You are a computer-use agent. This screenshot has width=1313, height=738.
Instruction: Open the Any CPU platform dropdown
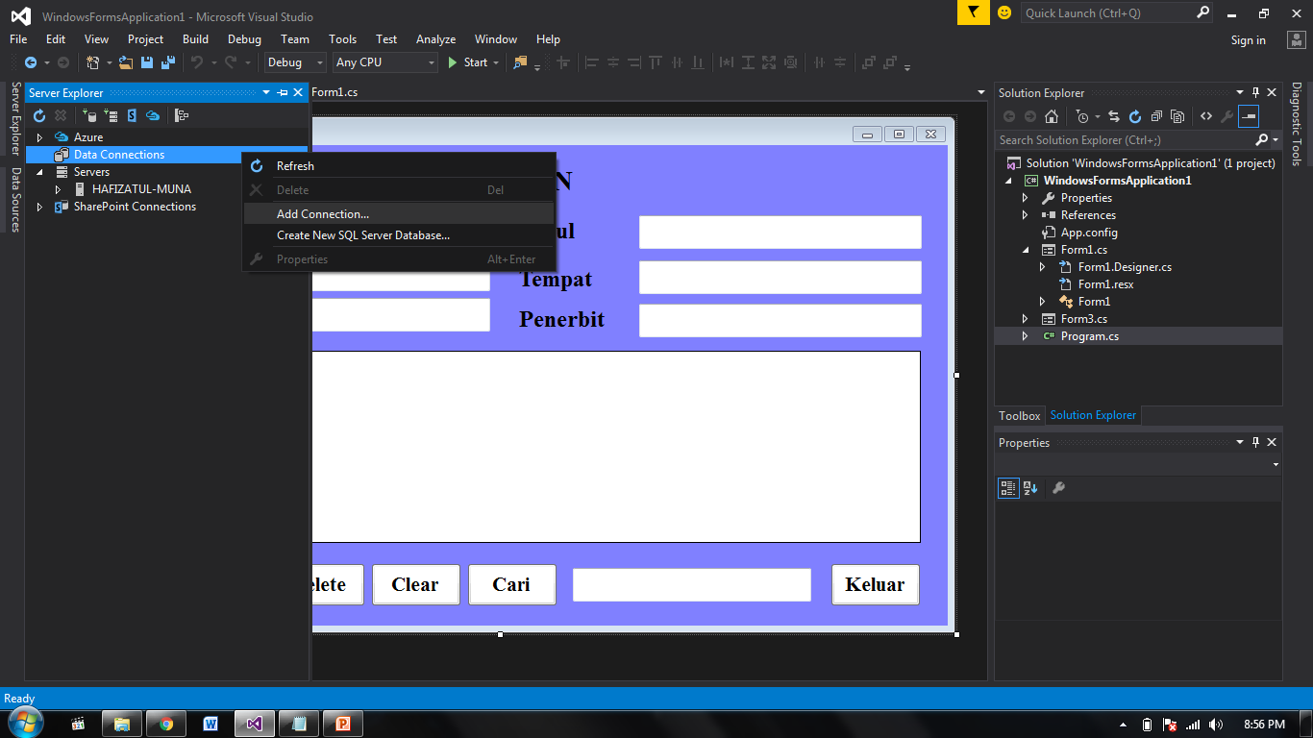tap(385, 62)
